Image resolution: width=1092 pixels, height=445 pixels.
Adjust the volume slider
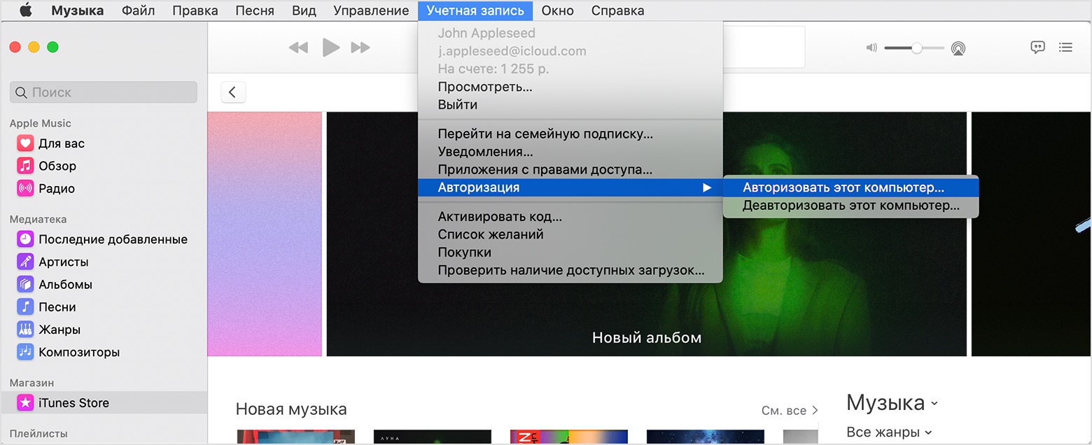(x=916, y=48)
